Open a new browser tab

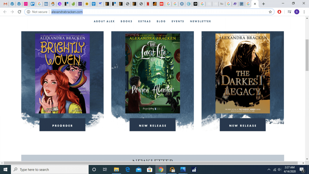(263, 4)
